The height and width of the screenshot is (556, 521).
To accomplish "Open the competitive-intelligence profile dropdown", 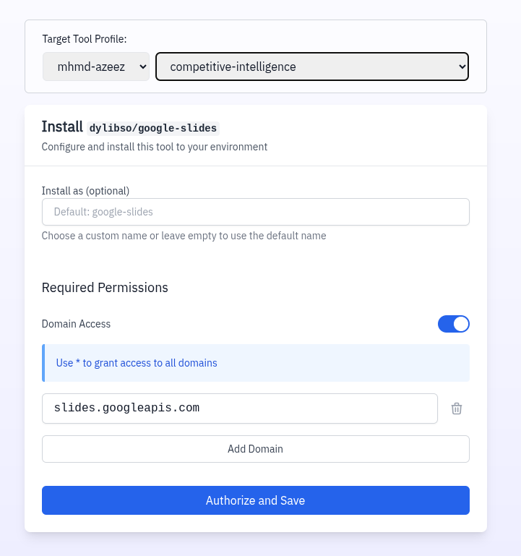I will [311, 67].
